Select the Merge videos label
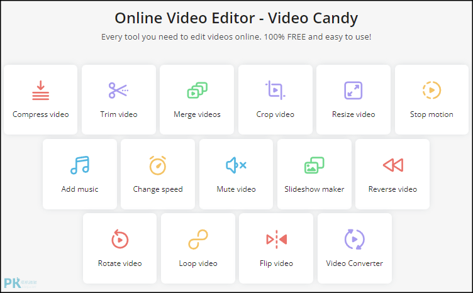The image size is (473, 293). click(197, 114)
